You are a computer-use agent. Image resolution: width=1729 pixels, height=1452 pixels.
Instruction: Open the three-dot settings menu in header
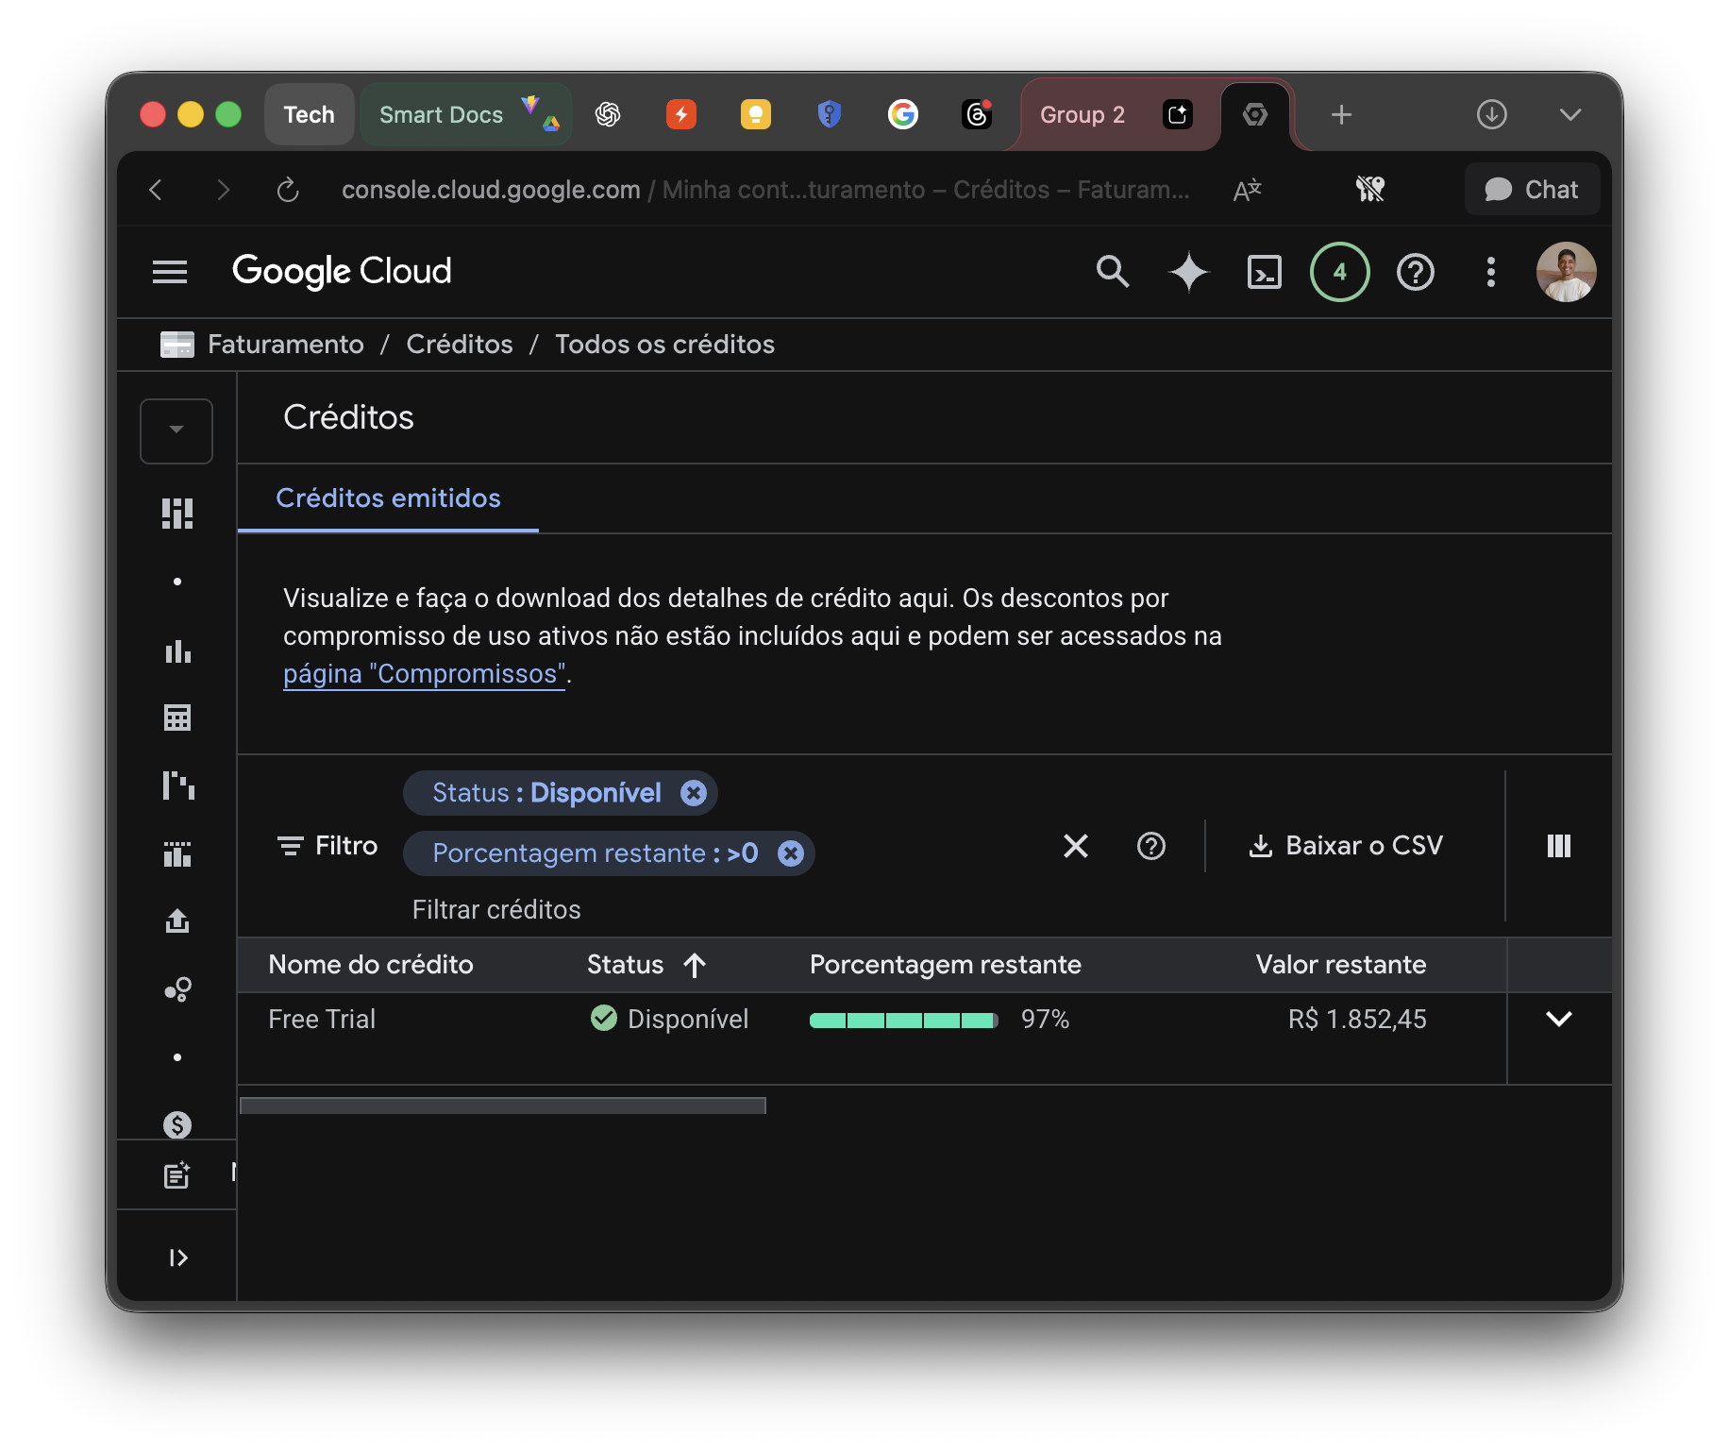point(1490,272)
